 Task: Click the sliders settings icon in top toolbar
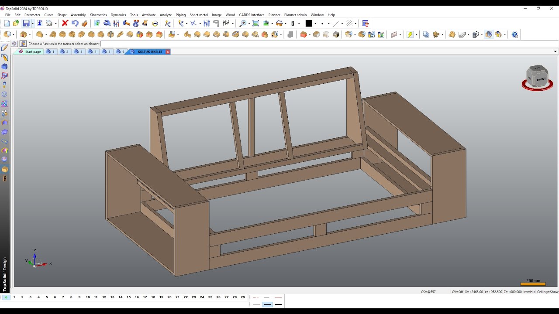[x=116, y=23]
